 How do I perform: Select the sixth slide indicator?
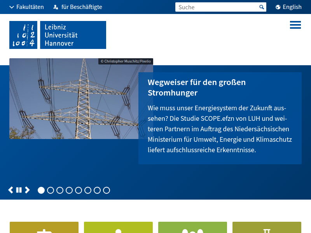point(88,190)
